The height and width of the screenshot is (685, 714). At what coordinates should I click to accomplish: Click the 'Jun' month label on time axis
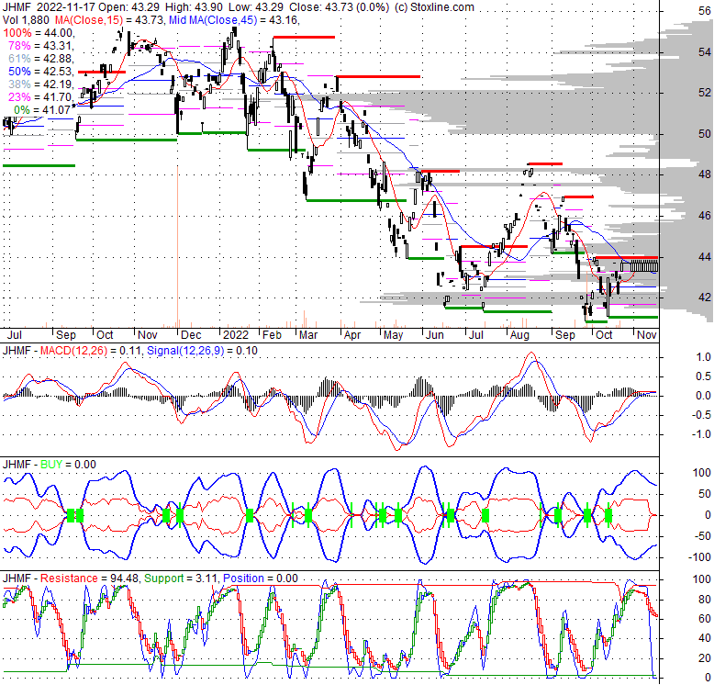pyautogui.click(x=434, y=335)
